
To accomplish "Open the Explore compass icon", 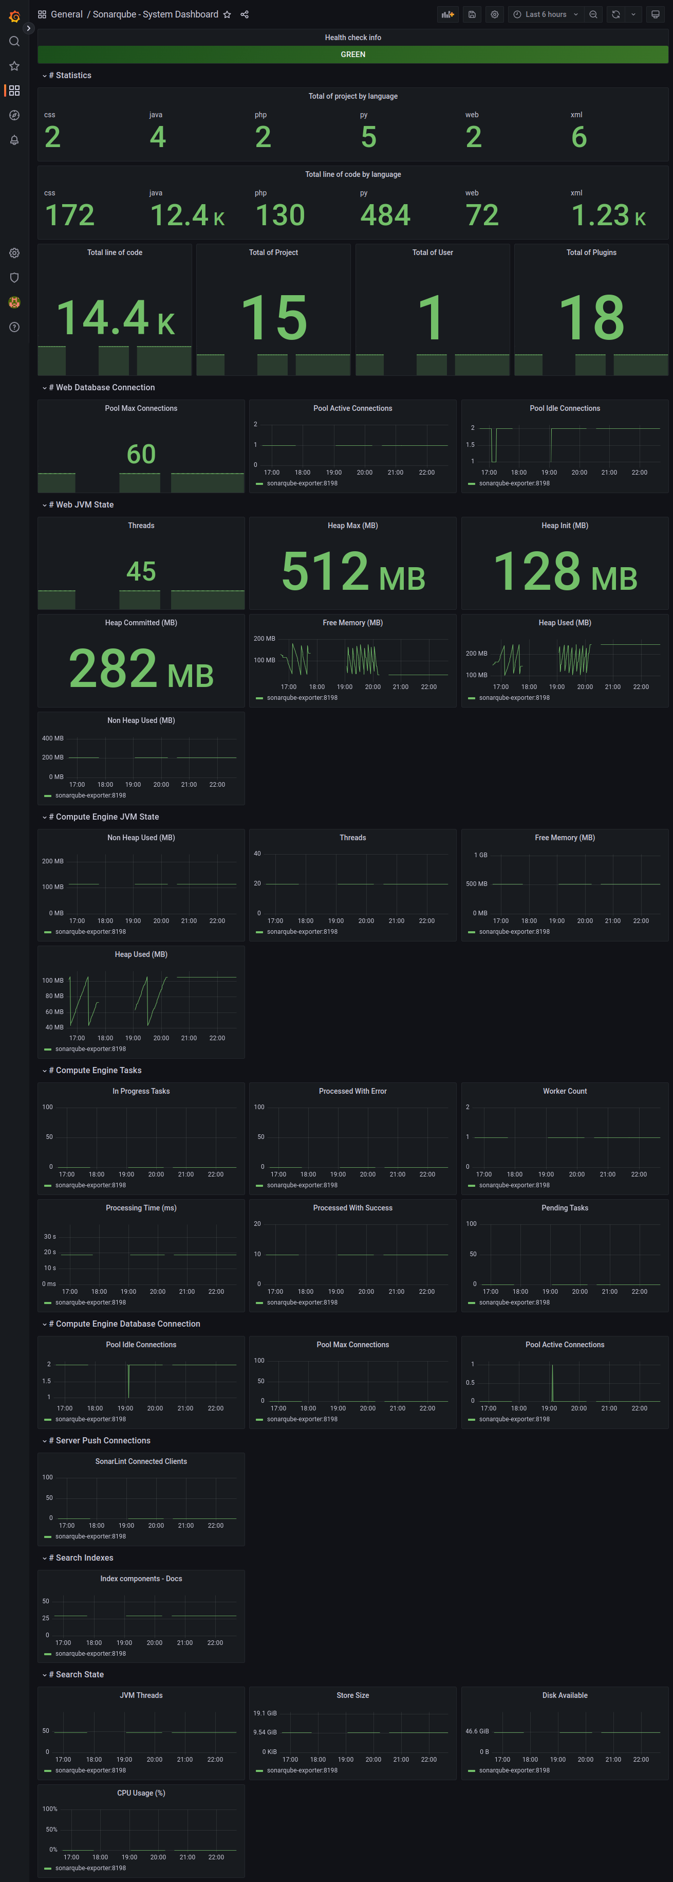I will pos(14,115).
